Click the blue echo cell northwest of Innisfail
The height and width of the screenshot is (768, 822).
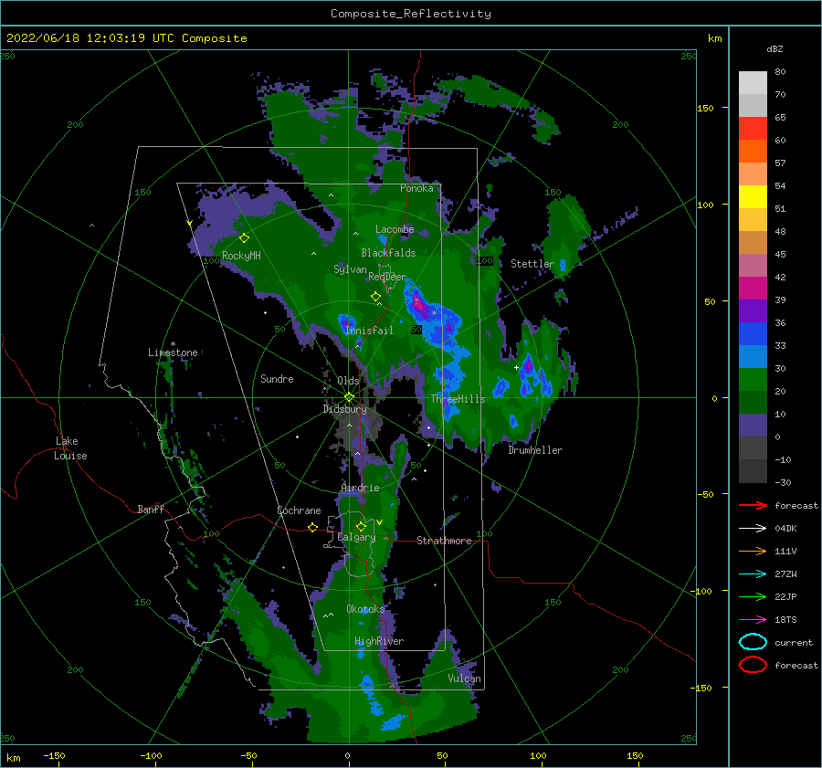346,321
